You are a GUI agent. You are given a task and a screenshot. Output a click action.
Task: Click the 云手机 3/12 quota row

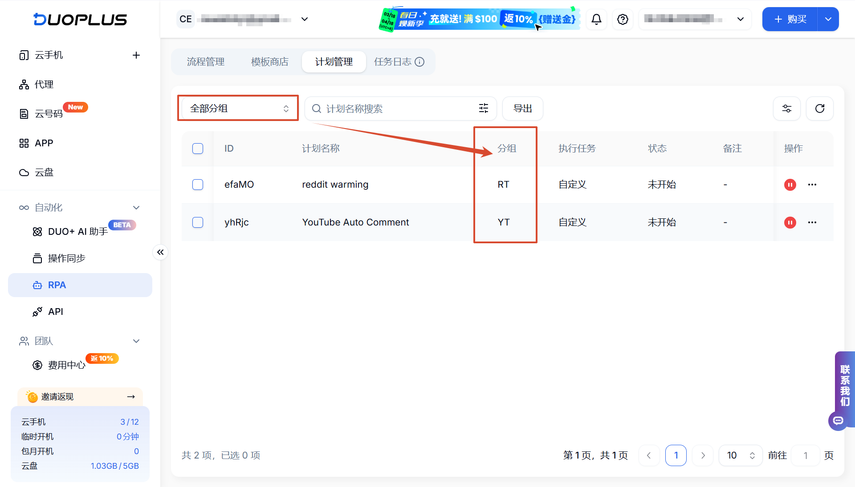(80, 422)
